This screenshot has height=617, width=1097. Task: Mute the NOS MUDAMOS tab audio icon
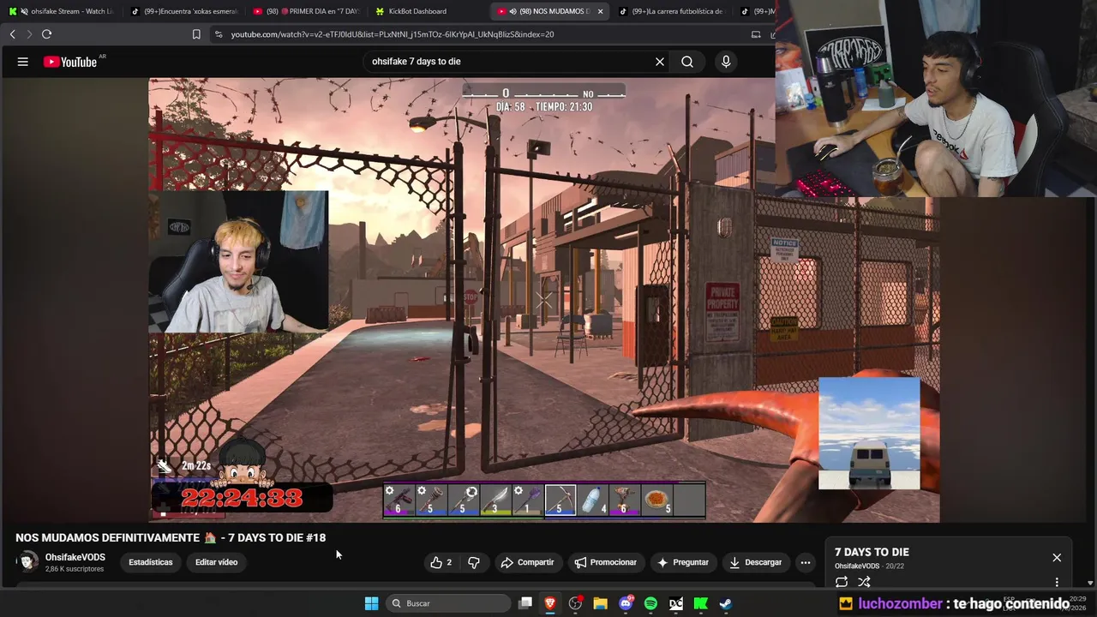point(513,11)
